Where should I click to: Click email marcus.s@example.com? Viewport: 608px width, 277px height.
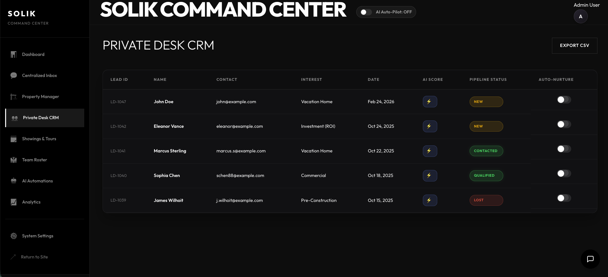click(241, 151)
